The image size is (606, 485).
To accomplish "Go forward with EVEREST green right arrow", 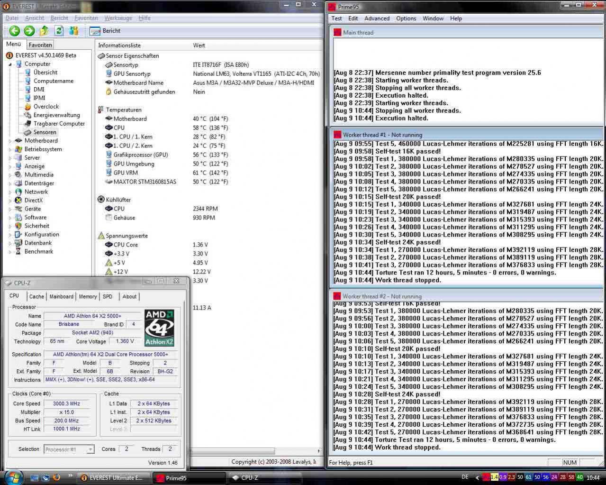I will pyautogui.click(x=29, y=31).
